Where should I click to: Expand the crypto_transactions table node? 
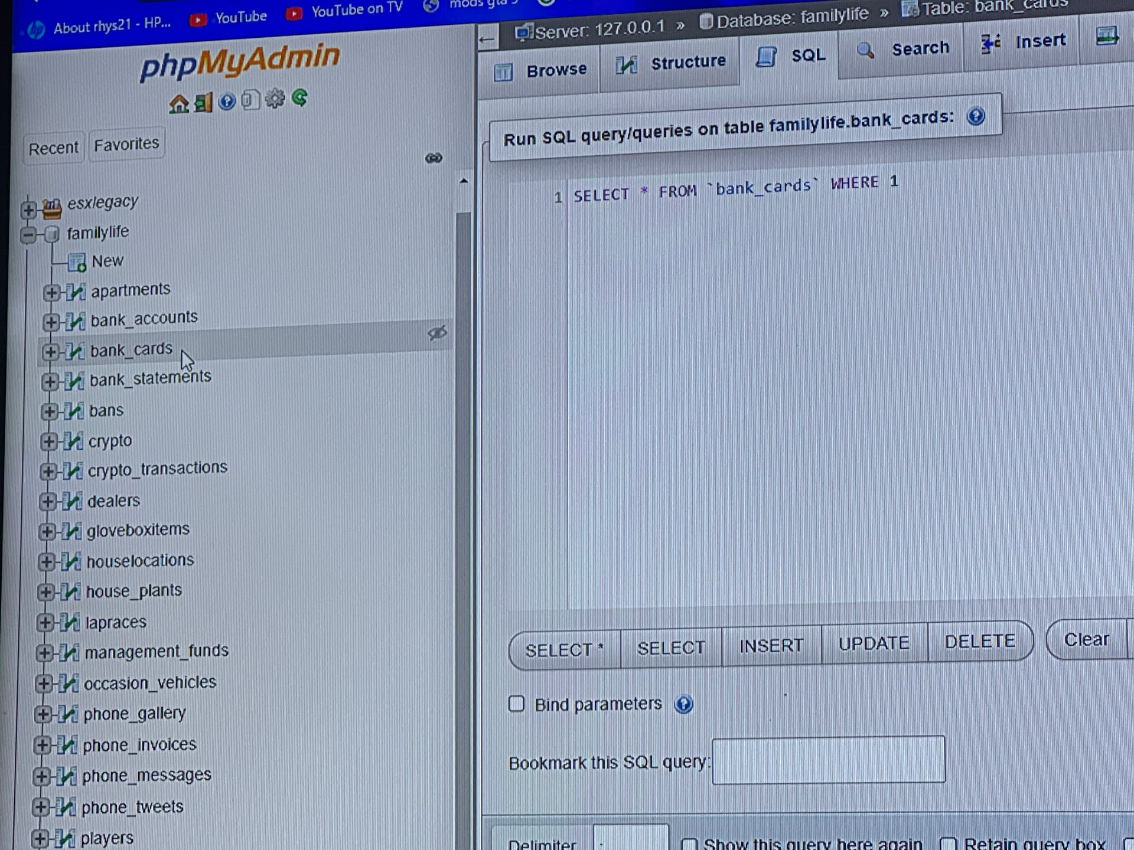pos(48,472)
